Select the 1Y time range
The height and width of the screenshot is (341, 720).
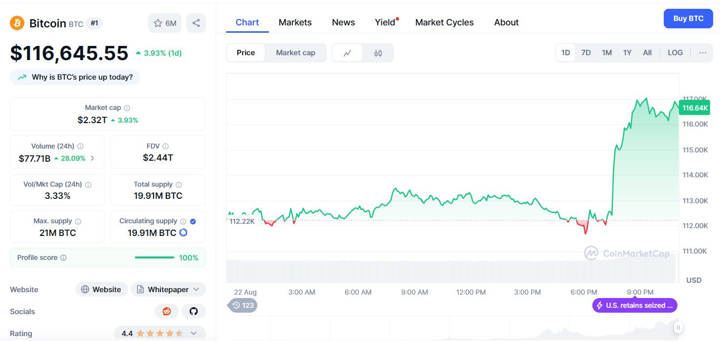[628, 53]
